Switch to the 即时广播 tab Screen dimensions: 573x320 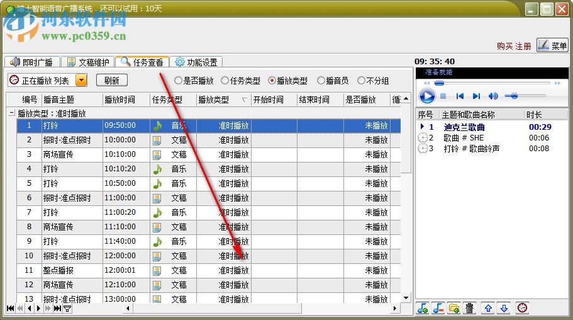32,62
